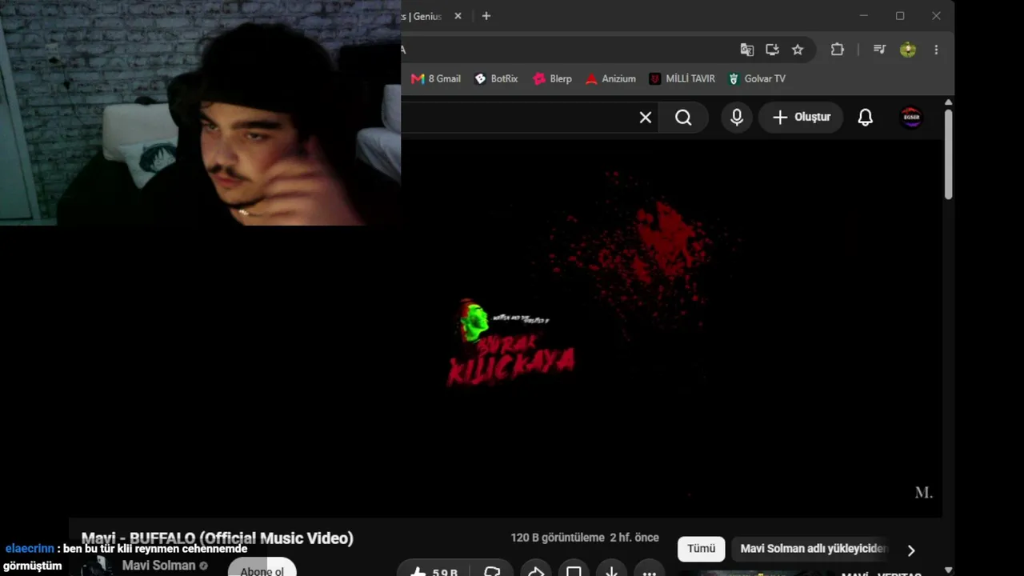
Task: Open the Blerp bookmark
Action: pos(552,78)
